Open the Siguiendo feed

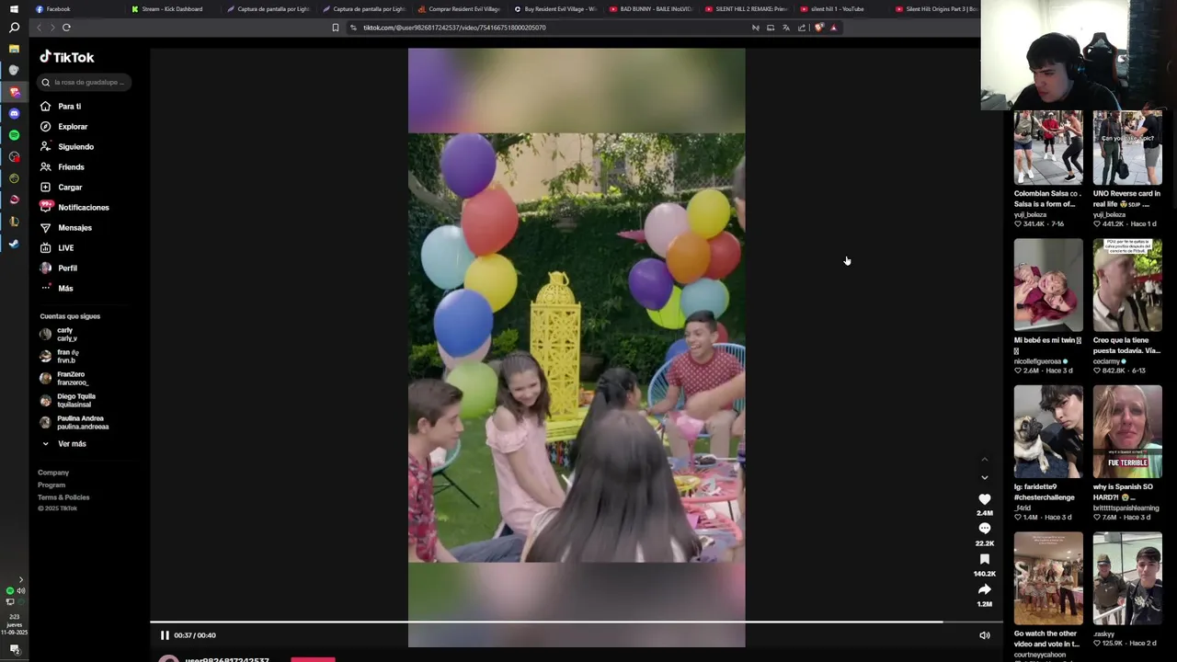66,146
